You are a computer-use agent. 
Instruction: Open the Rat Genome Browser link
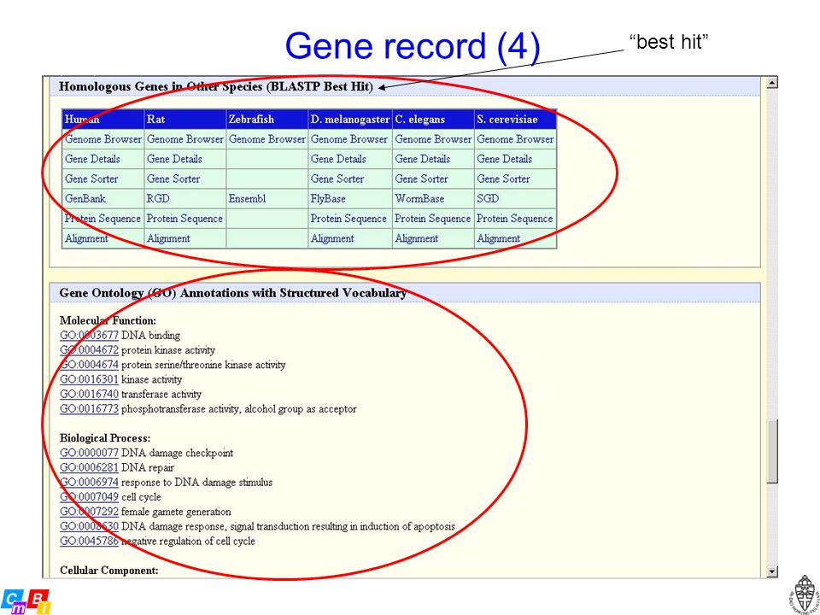pos(185,139)
